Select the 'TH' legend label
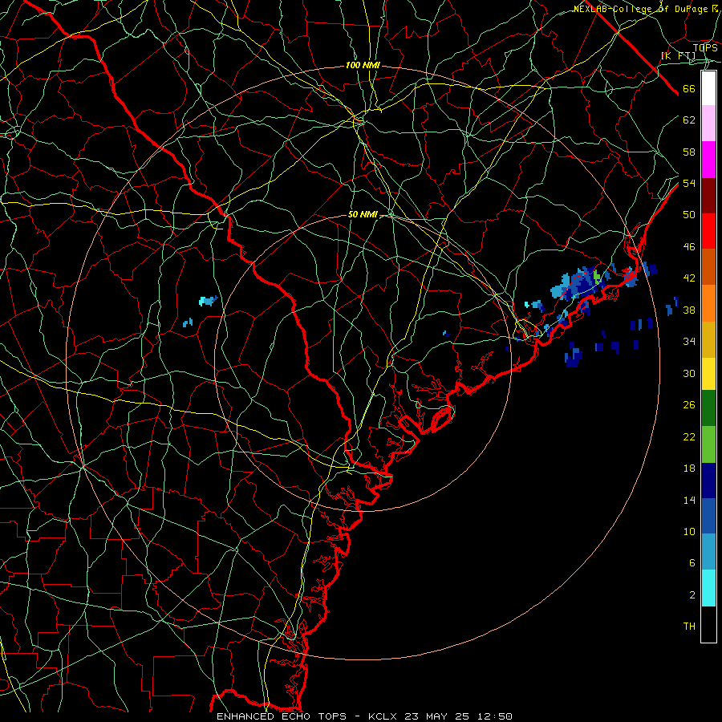The width and height of the screenshot is (722, 722). [689, 626]
